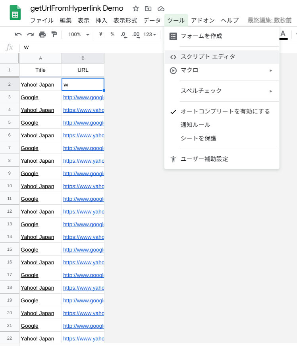Format as percent
Screen dimensions: 297x346
pos(112,35)
